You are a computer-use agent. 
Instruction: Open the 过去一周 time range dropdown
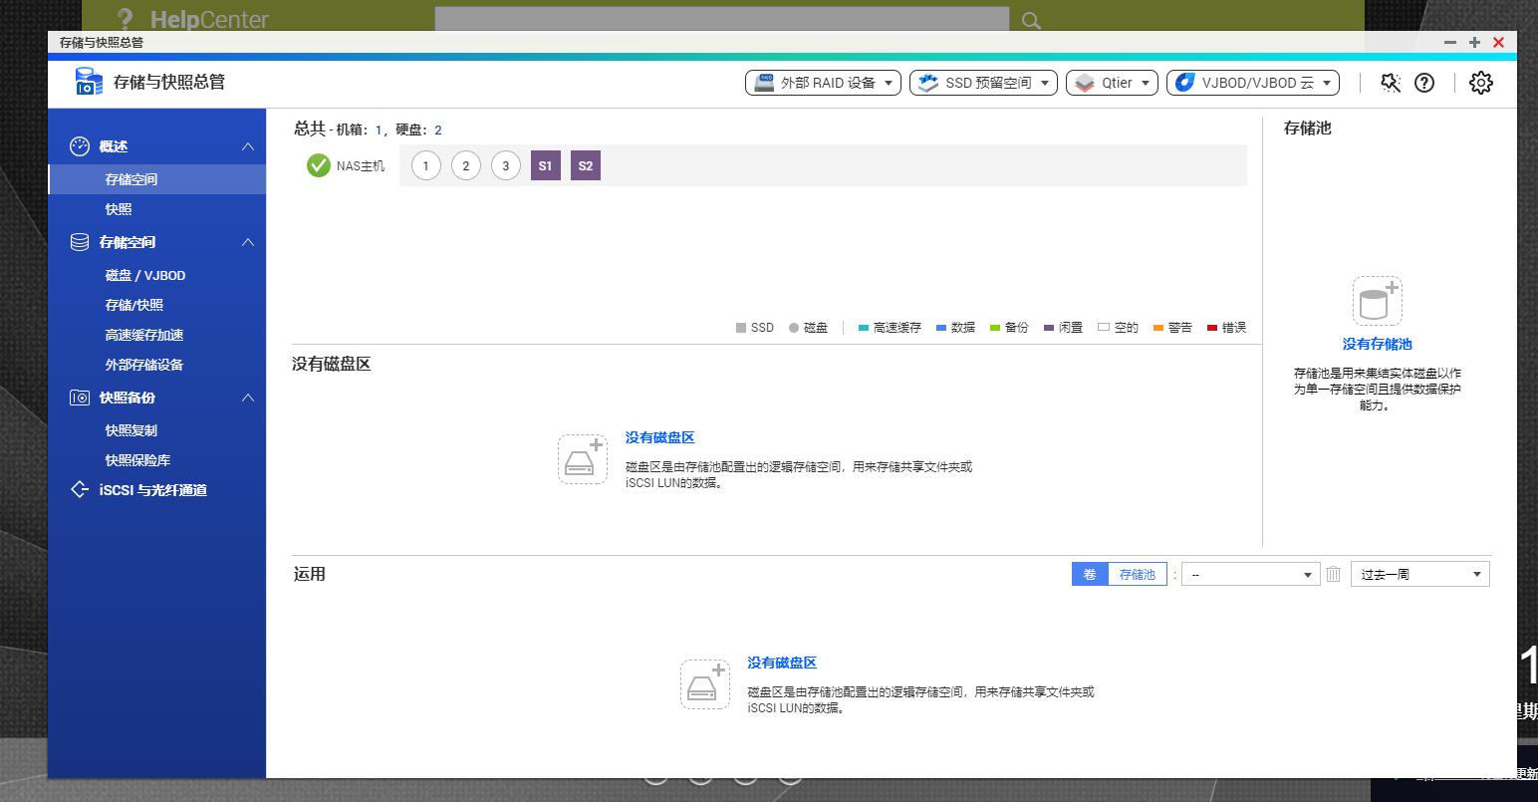(1419, 574)
